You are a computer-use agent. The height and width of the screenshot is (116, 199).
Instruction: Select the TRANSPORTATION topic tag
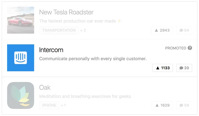(x=59, y=30)
